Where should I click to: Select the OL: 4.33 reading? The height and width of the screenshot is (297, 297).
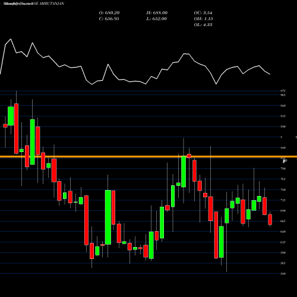point(203,25)
